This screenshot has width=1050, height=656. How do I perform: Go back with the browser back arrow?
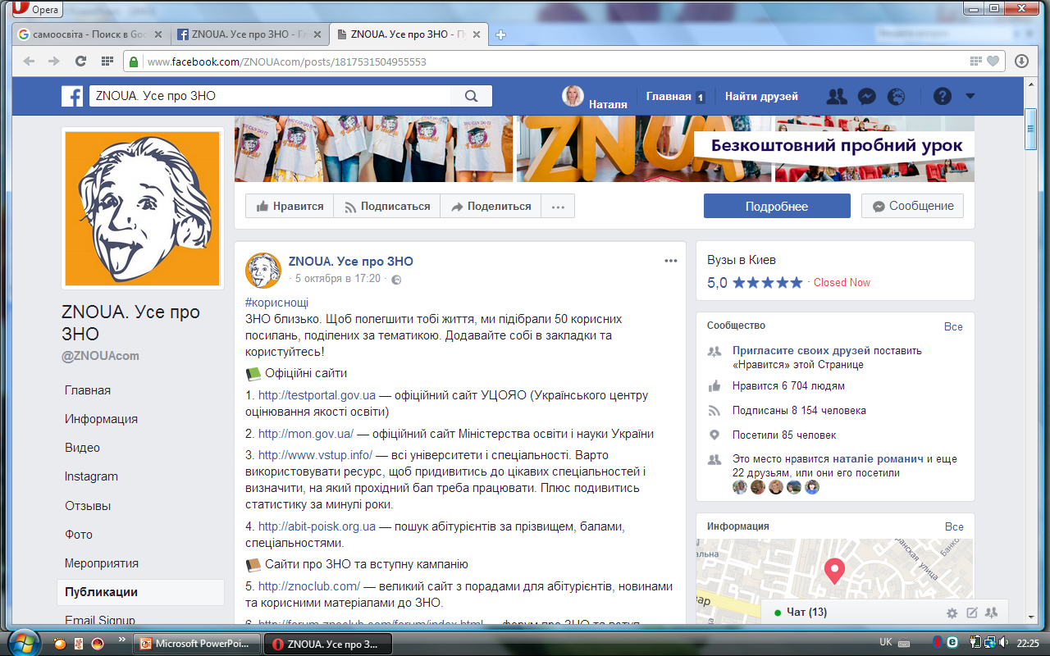point(30,61)
